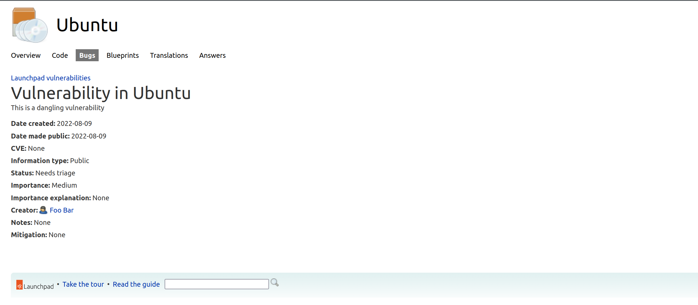The image size is (698, 305).
Task: Switch to the Answers tab
Action: tap(212, 55)
